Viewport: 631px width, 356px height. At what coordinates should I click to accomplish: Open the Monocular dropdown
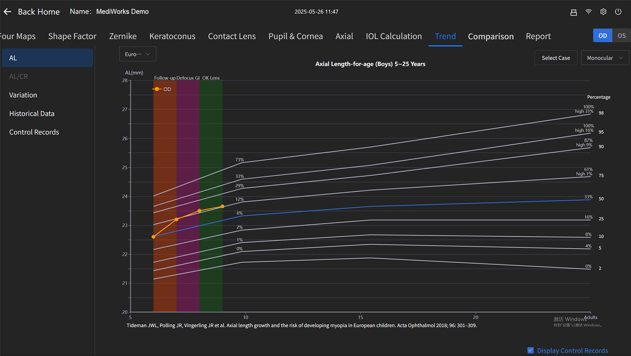click(x=604, y=58)
